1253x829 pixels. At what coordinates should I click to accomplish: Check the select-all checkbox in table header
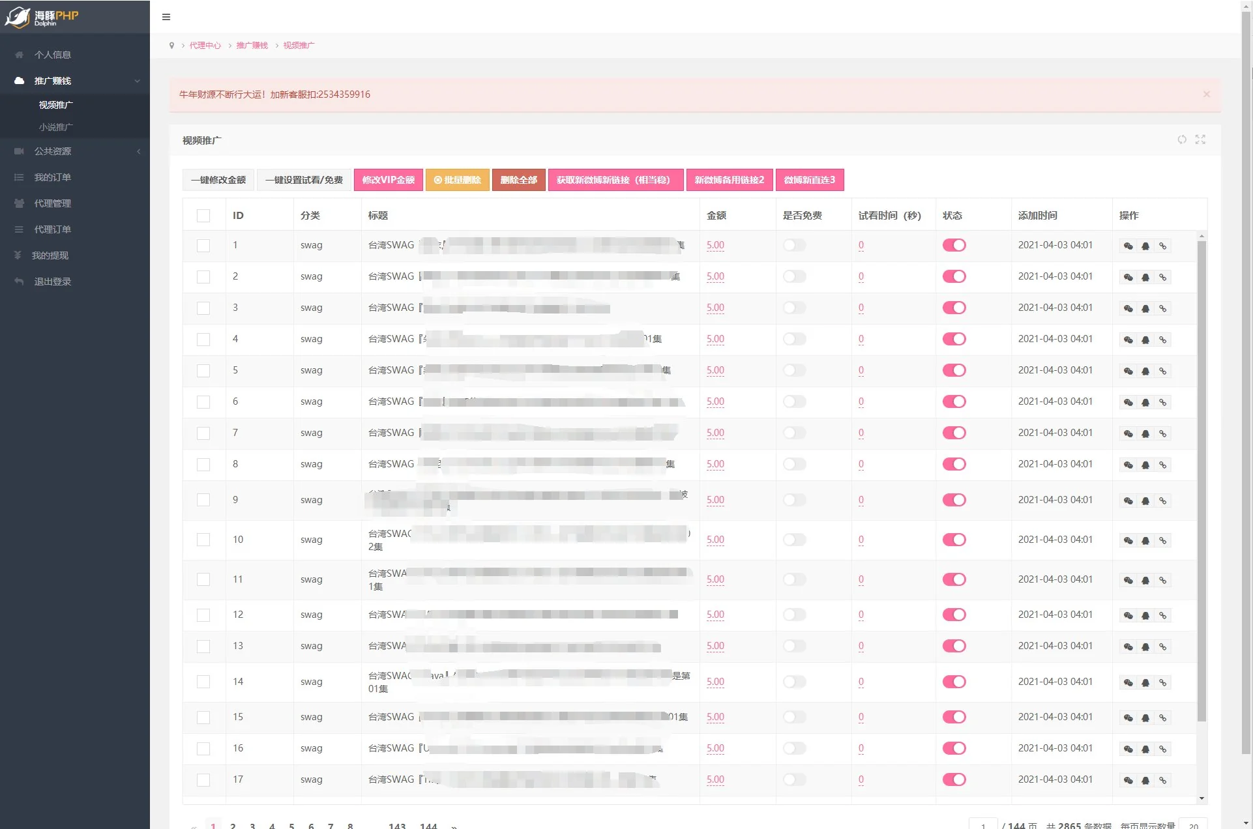pyautogui.click(x=203, y=216)
